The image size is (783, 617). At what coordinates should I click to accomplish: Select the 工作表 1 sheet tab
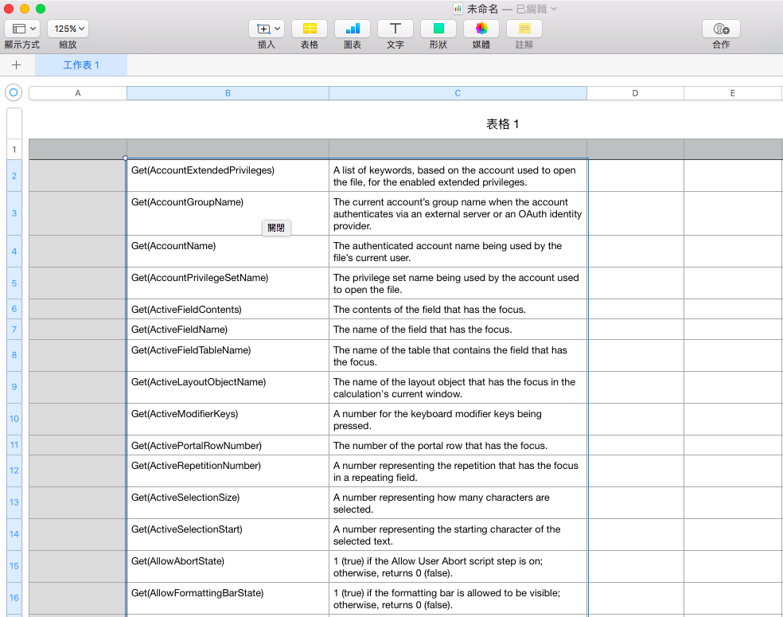(81, 65)
